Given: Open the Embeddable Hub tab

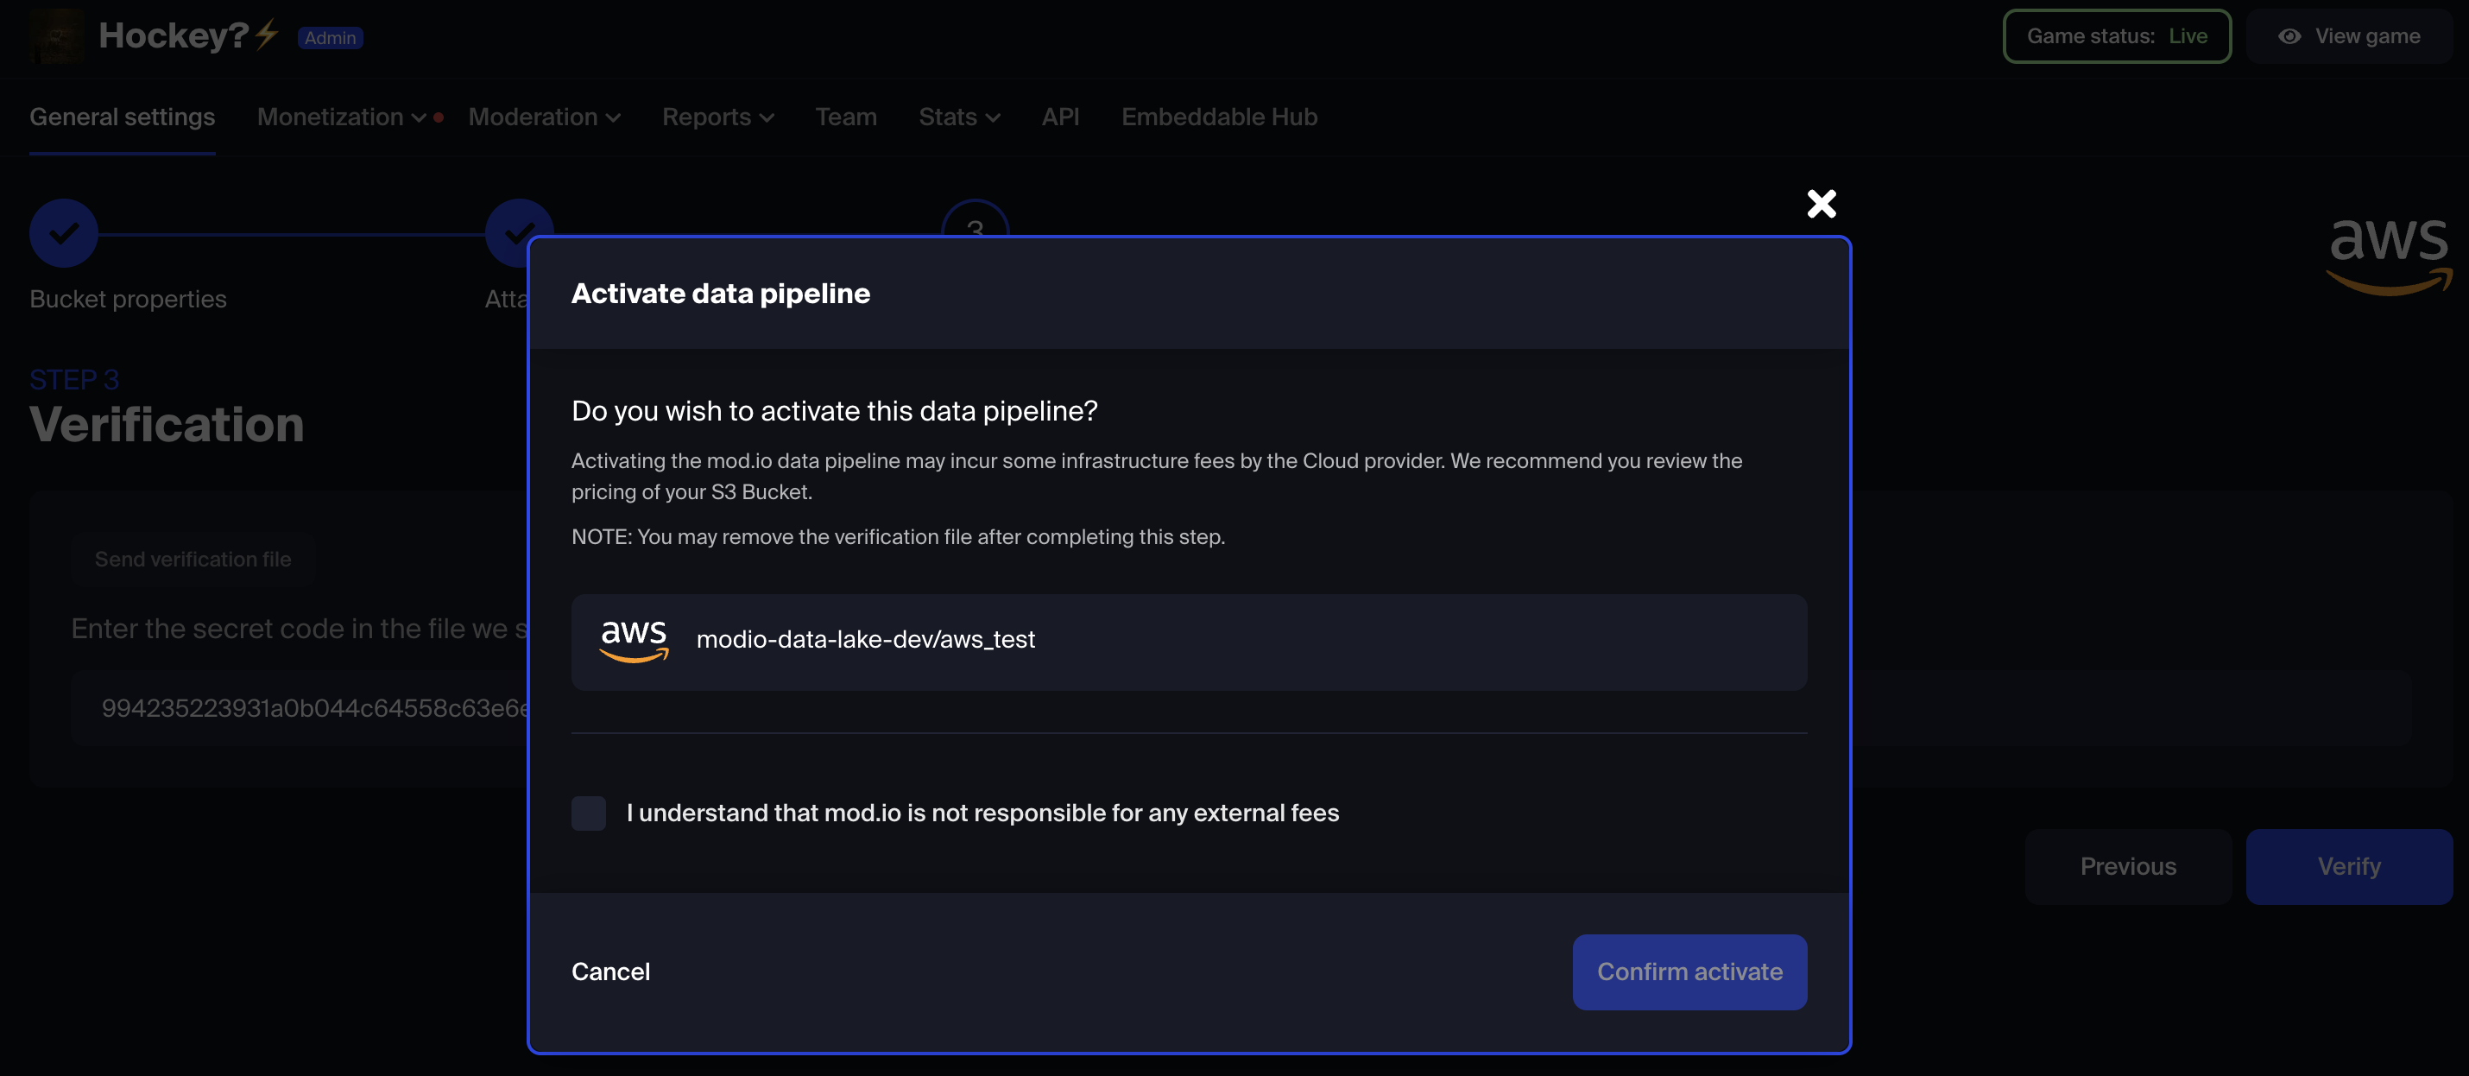Looking at the screenshot, I should pyautogui.click(x=1218, y=116).
